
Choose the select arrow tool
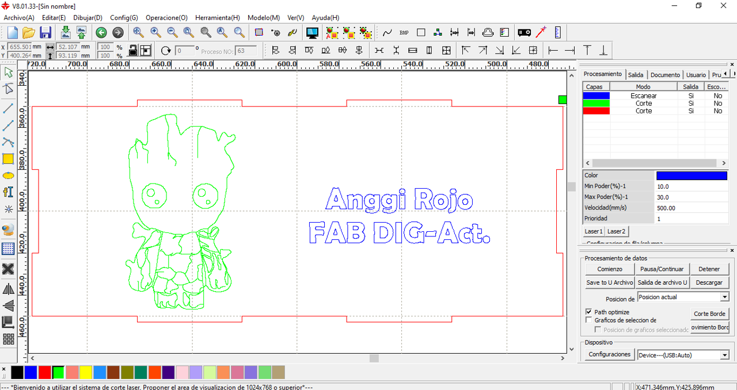pos(8,72)
